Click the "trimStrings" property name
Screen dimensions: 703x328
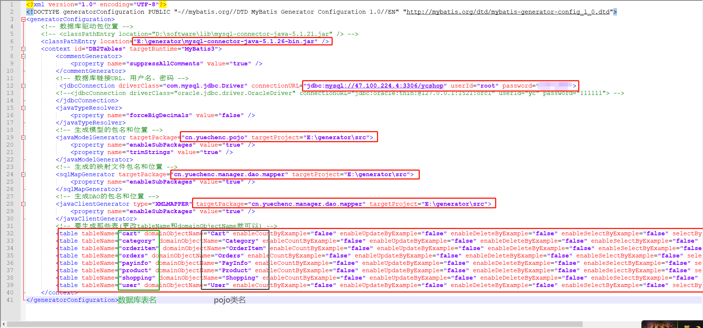(150, 152)
